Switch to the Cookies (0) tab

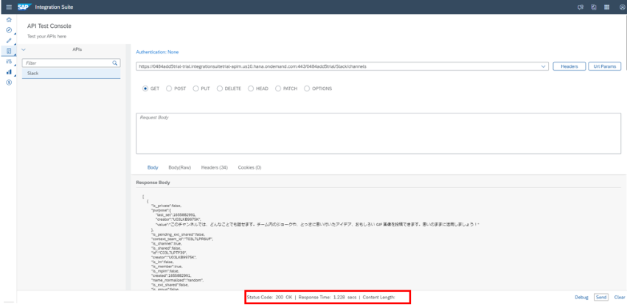(x=249, y=168)
